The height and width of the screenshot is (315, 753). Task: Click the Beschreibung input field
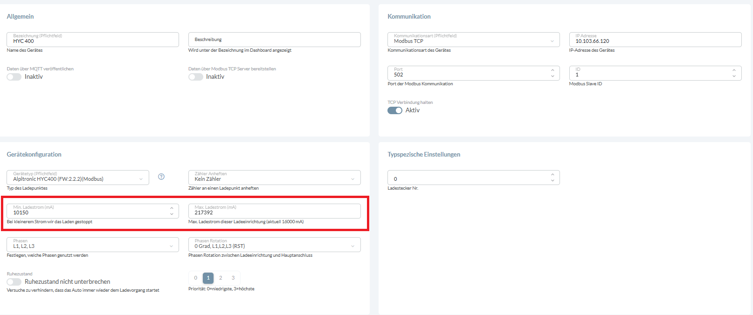tap(274, 40)
